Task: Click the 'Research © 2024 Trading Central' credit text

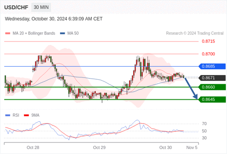Action: (195, 33)
